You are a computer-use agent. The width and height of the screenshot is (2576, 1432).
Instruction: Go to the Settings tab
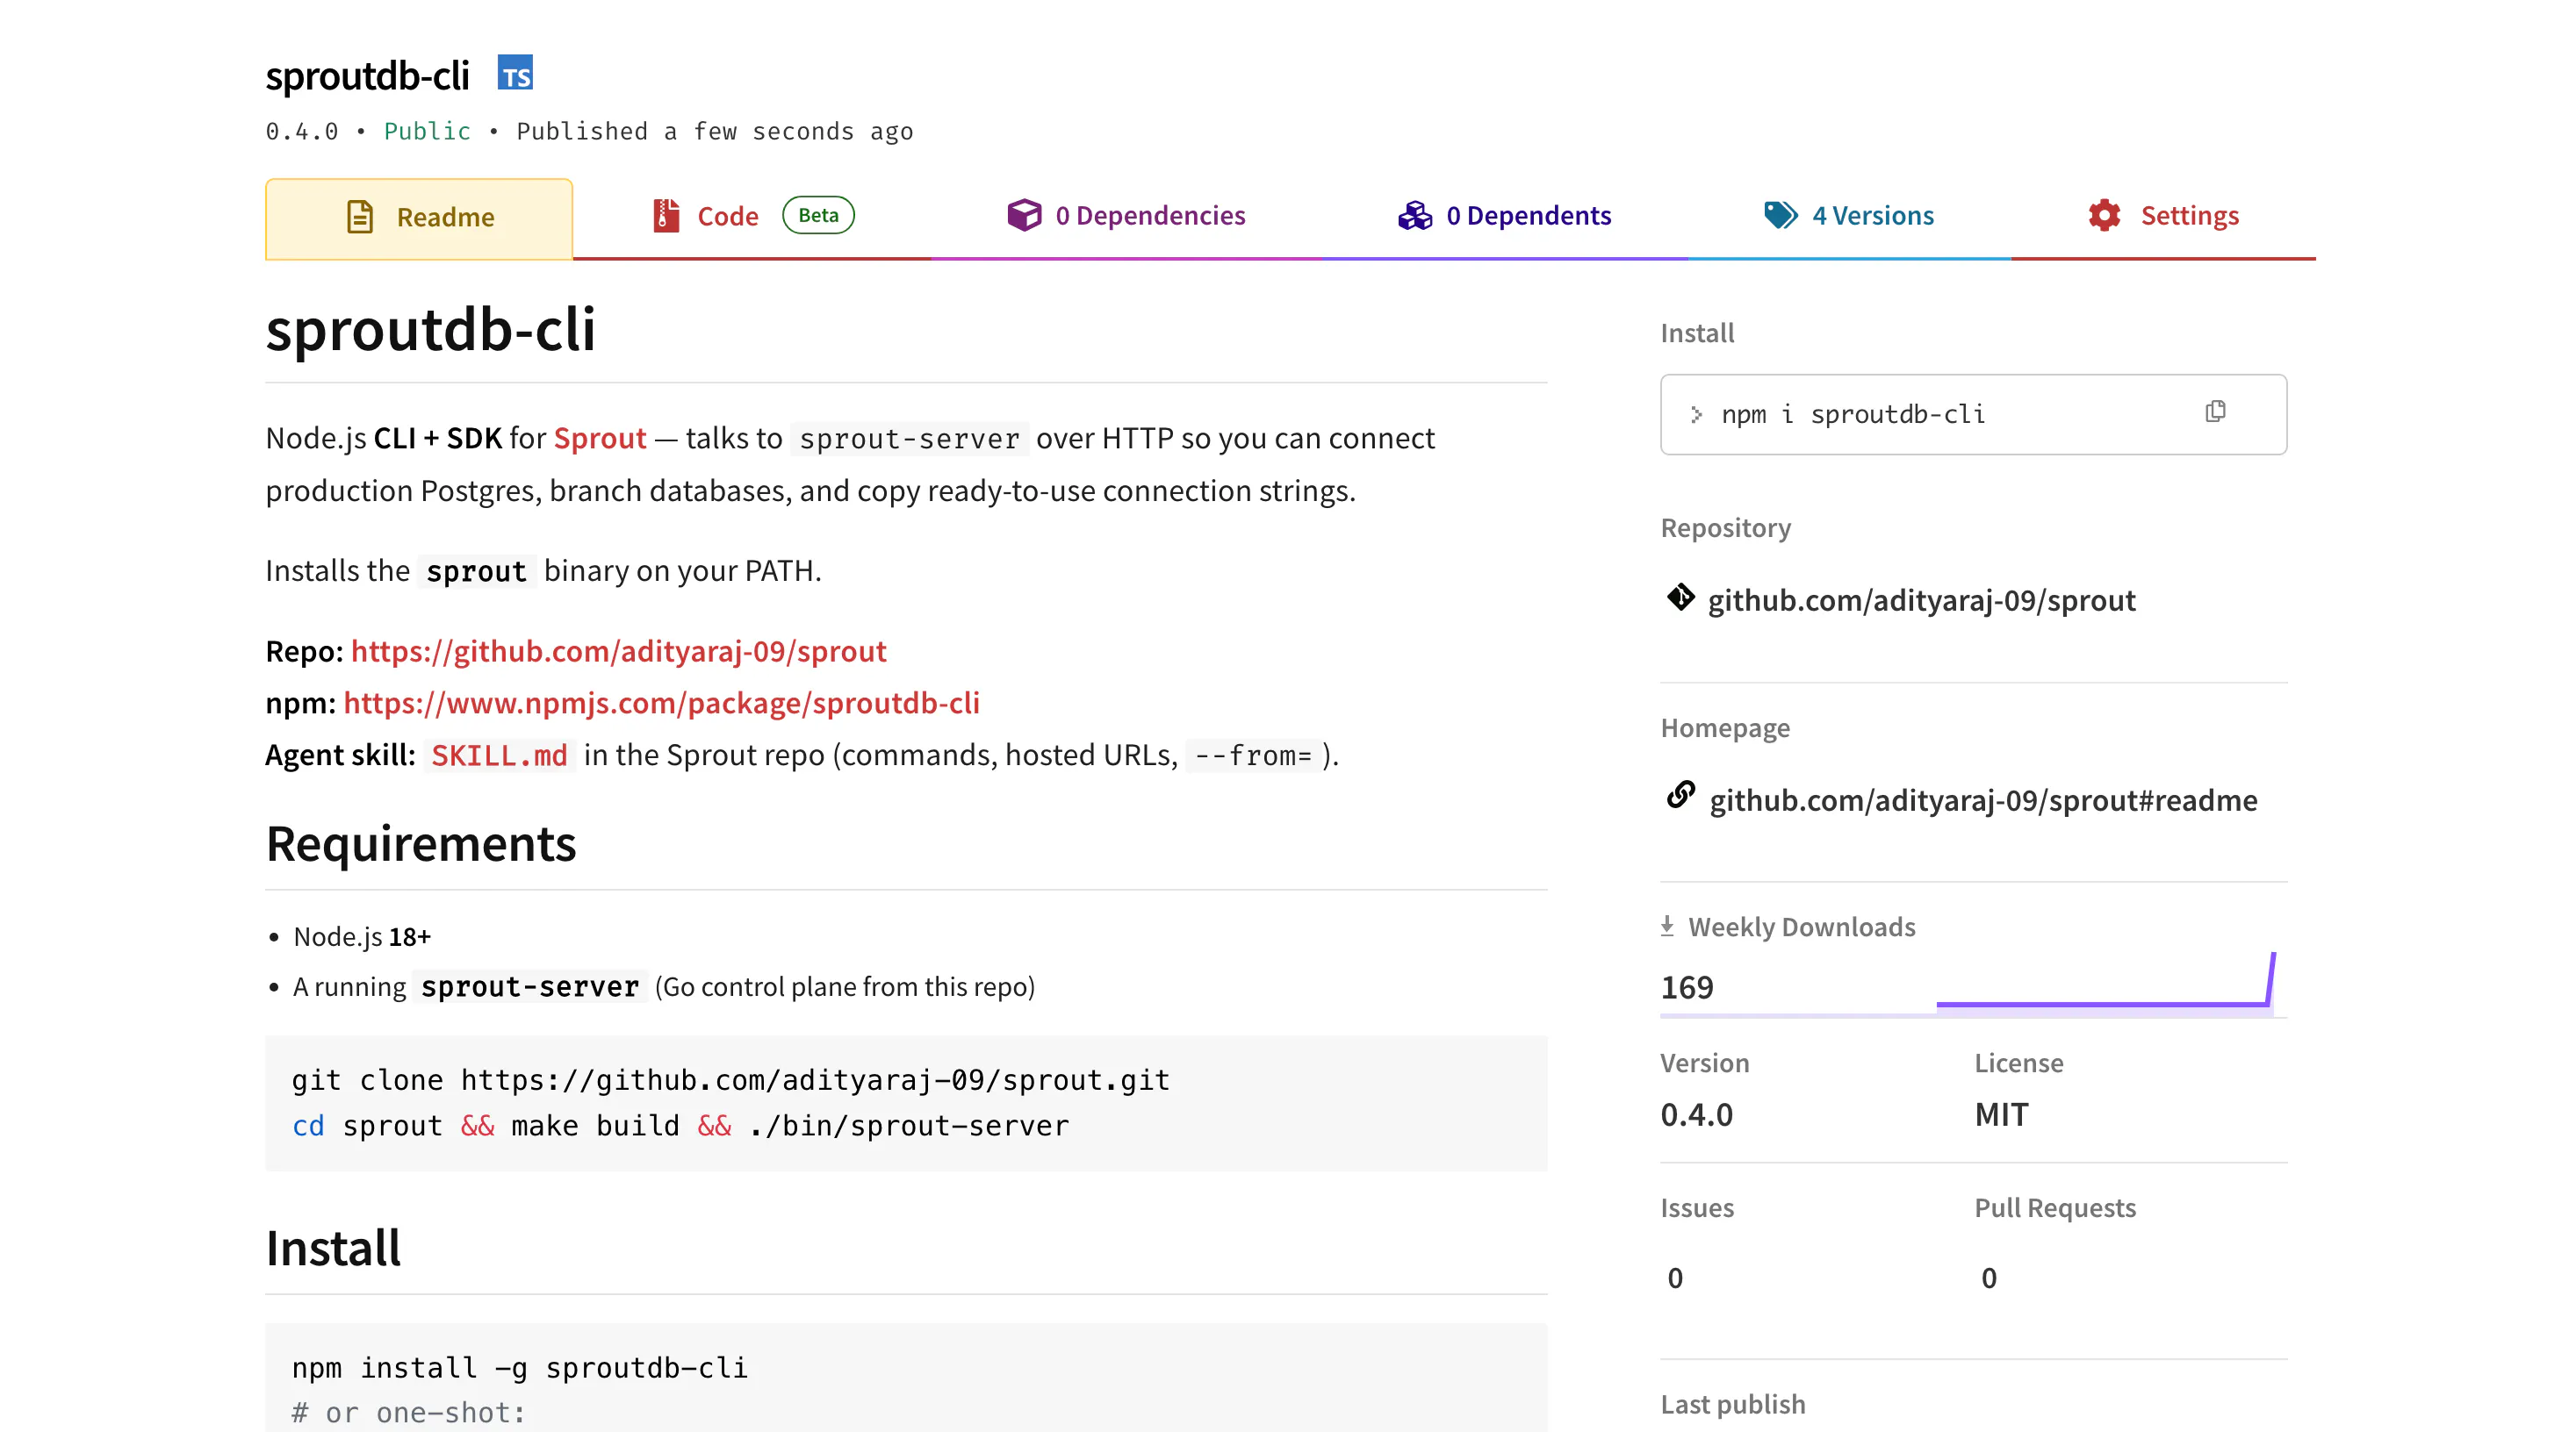2163,216
